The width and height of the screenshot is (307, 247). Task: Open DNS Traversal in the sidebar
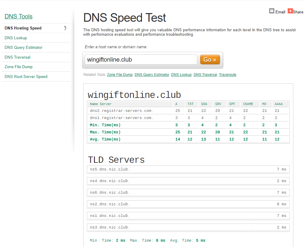[x=18, y=57]
